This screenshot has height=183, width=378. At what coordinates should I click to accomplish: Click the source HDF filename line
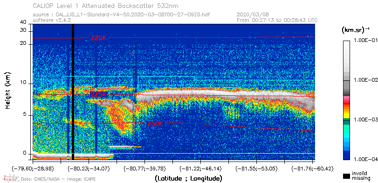click(121, 15)
